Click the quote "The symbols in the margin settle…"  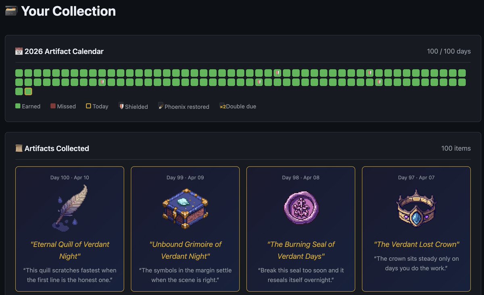186,275
